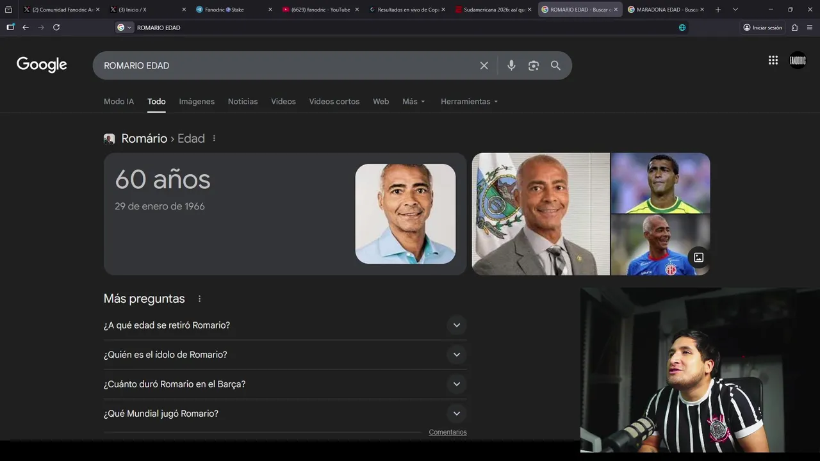Start voice search with the microphone icon
Viewport: 820px width, 461px height.
point(511,65)
